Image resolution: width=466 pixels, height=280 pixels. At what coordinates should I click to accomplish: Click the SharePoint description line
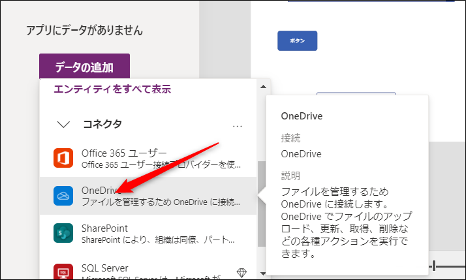(158, 240)
